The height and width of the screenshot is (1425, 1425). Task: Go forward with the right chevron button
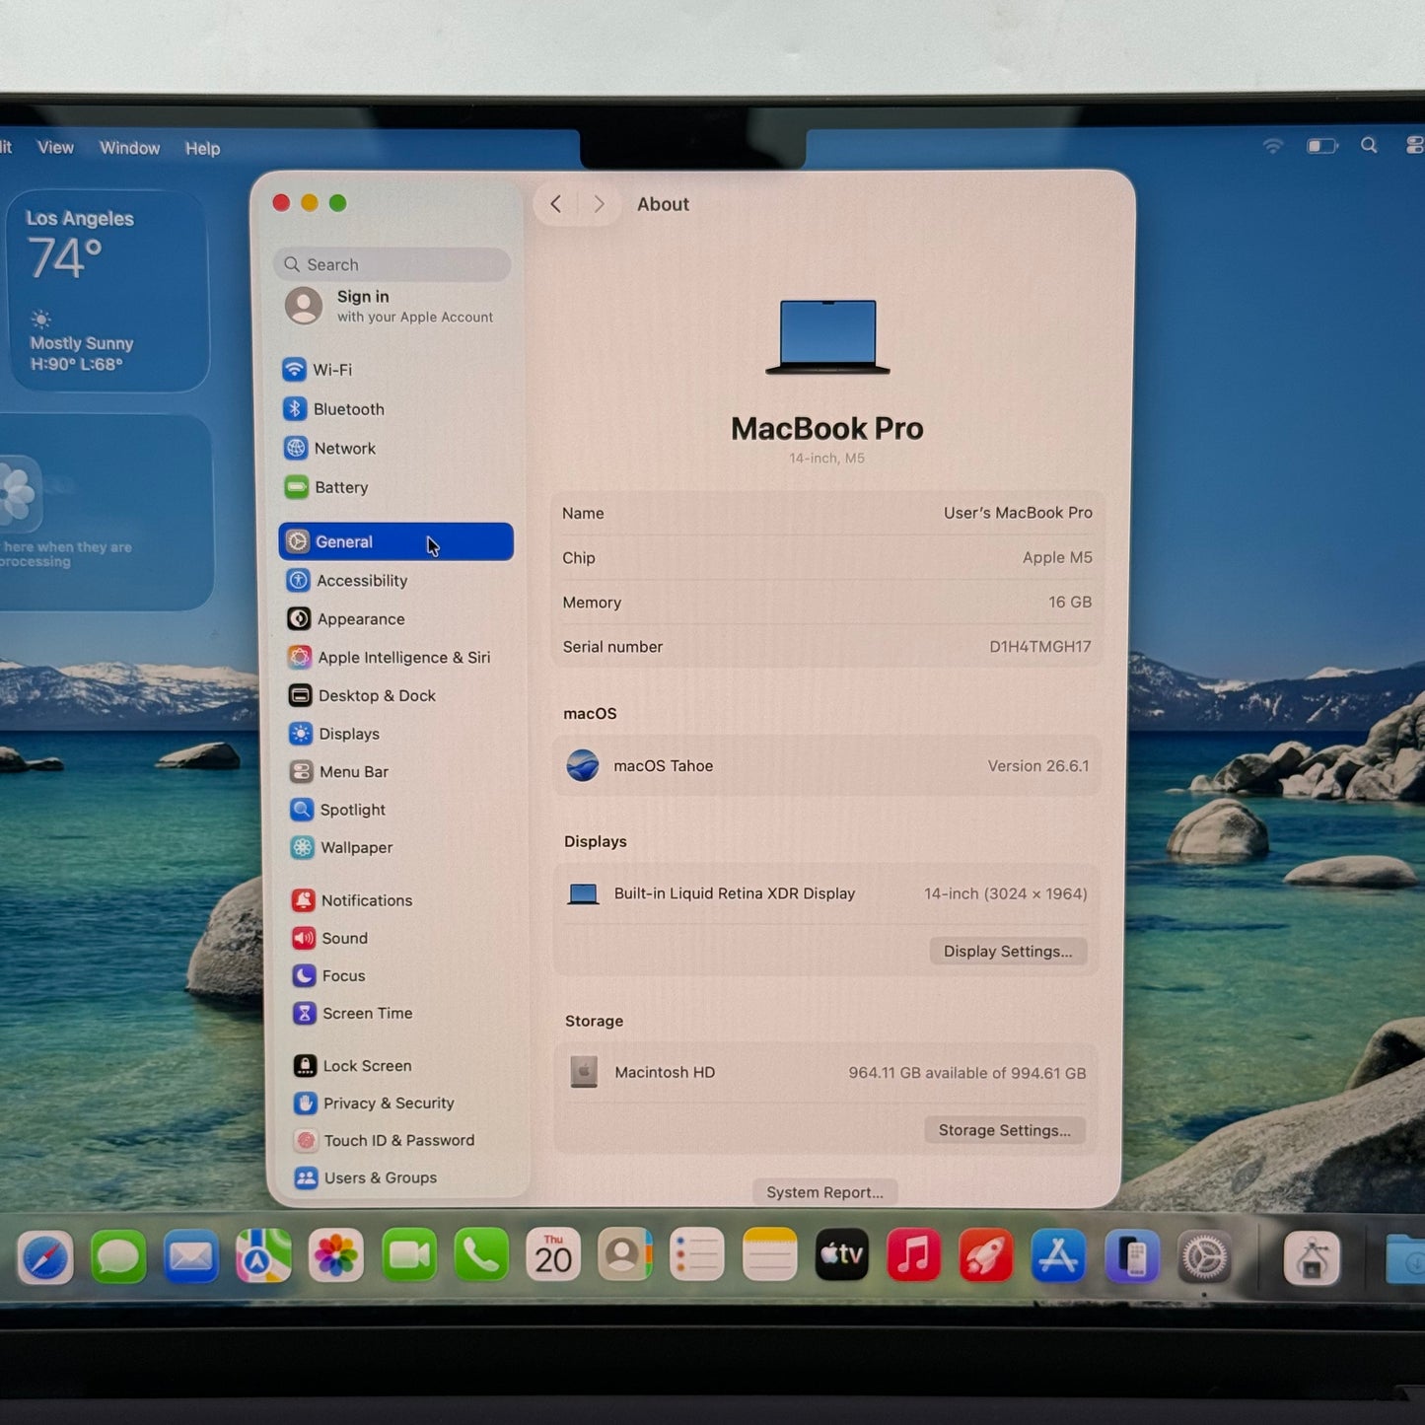click(599, 204)
